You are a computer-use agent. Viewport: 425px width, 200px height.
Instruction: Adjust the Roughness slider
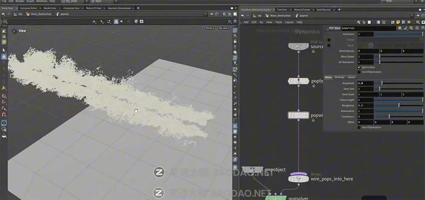tap(399, 105)
